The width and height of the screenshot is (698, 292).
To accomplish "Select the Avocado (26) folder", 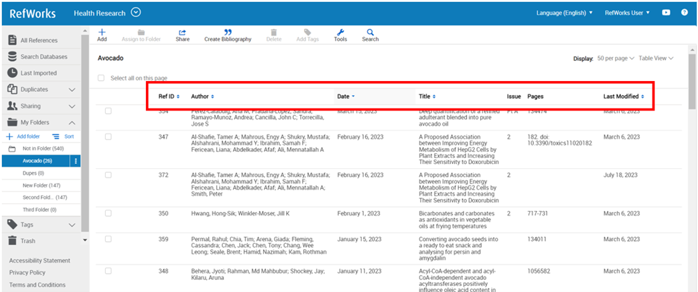I will point(36,161).
